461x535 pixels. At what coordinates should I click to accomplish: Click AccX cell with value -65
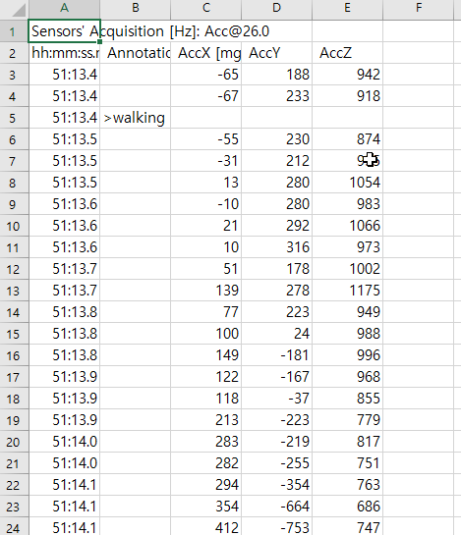click(x=205, y=75)
